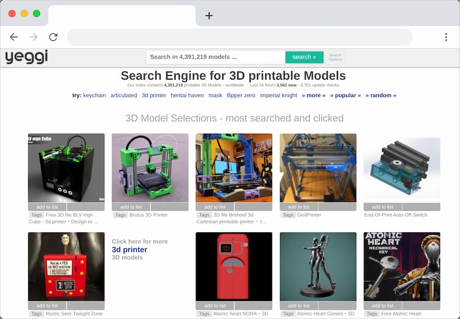Click the Brutus 3D Printer title text
460x319 pixels.
click(149, 215)
